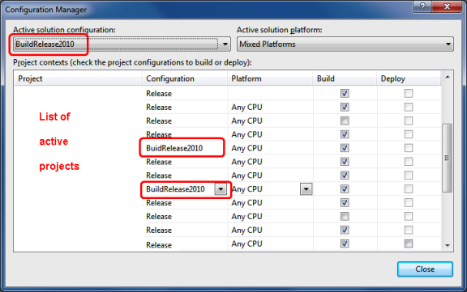This screenshot has height=292, width=467.
Task: Toggle Build checkbox for BuidRelease2010 row
Action: click(x=345, y=148)
